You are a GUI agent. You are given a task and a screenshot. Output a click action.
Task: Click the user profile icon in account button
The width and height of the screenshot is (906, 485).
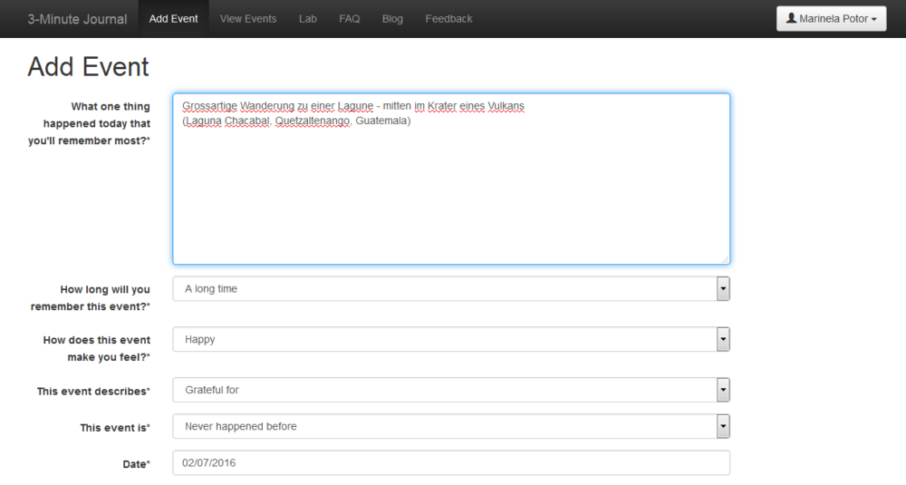[791, 18]
